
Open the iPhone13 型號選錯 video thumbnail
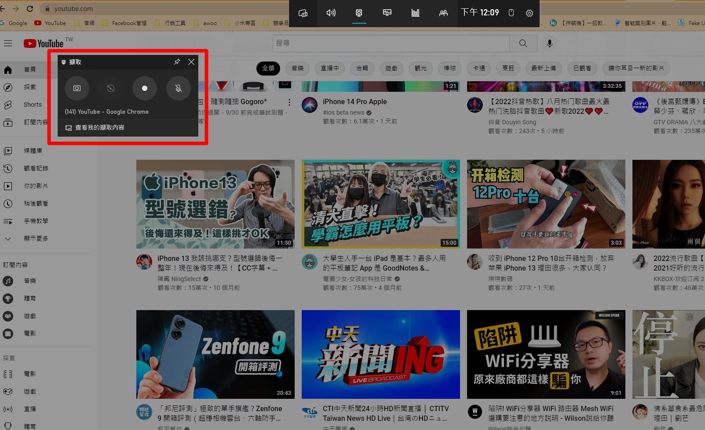tap(216, 204)
